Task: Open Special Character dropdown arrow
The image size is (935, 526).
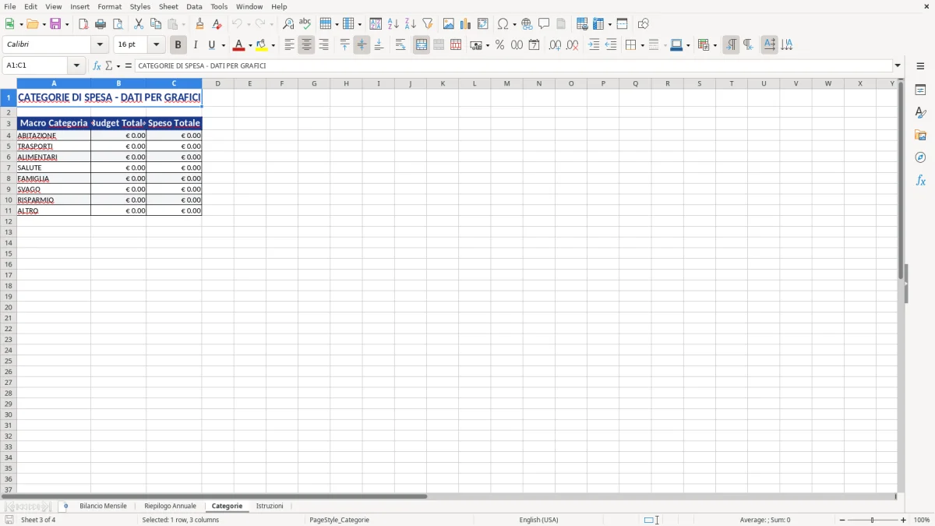Action: tap(515, 24)
